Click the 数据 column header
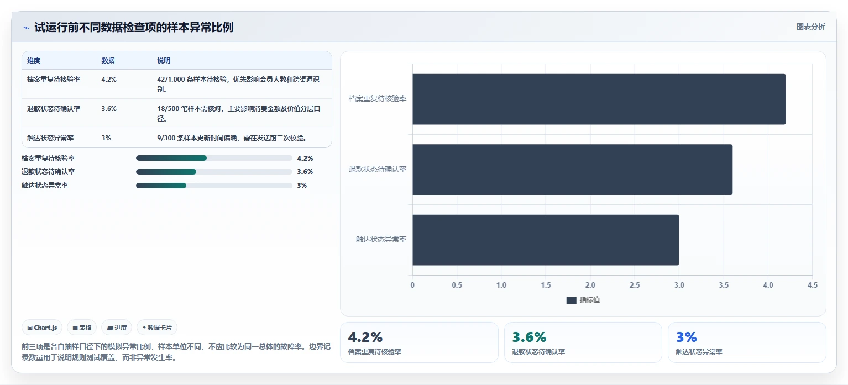Screen dimensions: 848x385 pos(108,61)
